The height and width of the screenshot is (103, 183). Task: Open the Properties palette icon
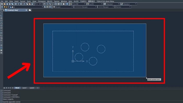coord(56,4)
